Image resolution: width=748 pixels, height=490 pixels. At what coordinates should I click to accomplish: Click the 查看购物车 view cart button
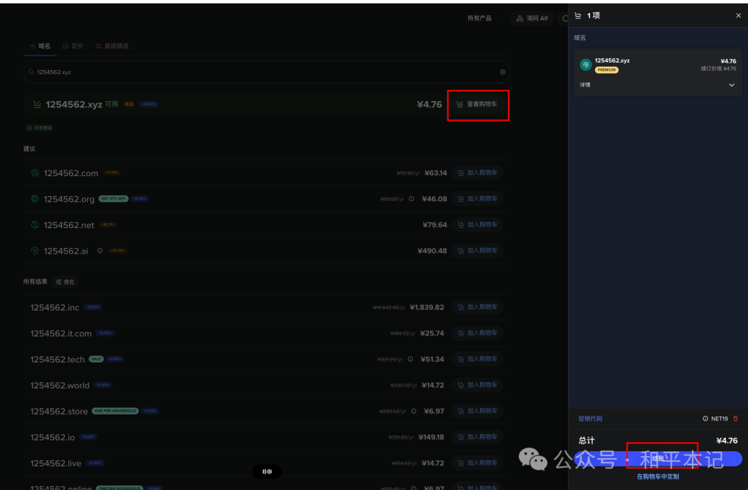477,105
